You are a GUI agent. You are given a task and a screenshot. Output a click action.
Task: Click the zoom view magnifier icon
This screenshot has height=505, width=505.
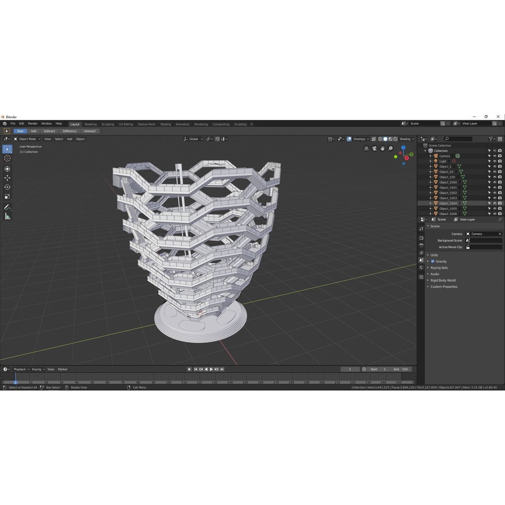pos(390,149)
